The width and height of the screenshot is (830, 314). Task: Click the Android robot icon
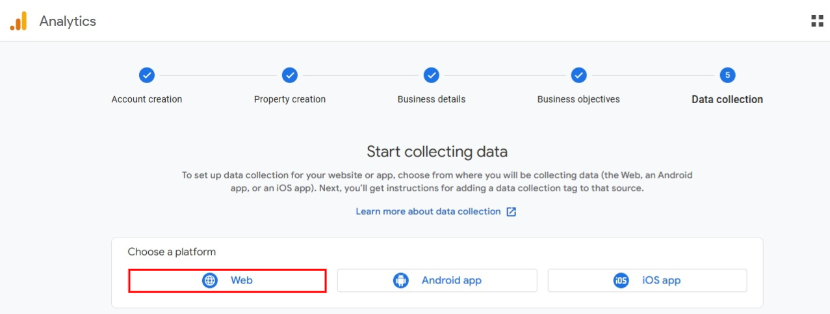pyautogui.click(x=401, y=281)
